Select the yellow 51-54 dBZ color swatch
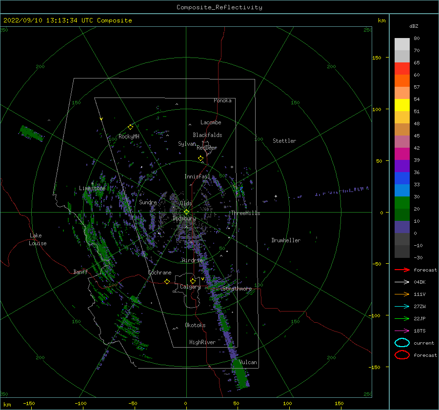 tap(402, 105)
